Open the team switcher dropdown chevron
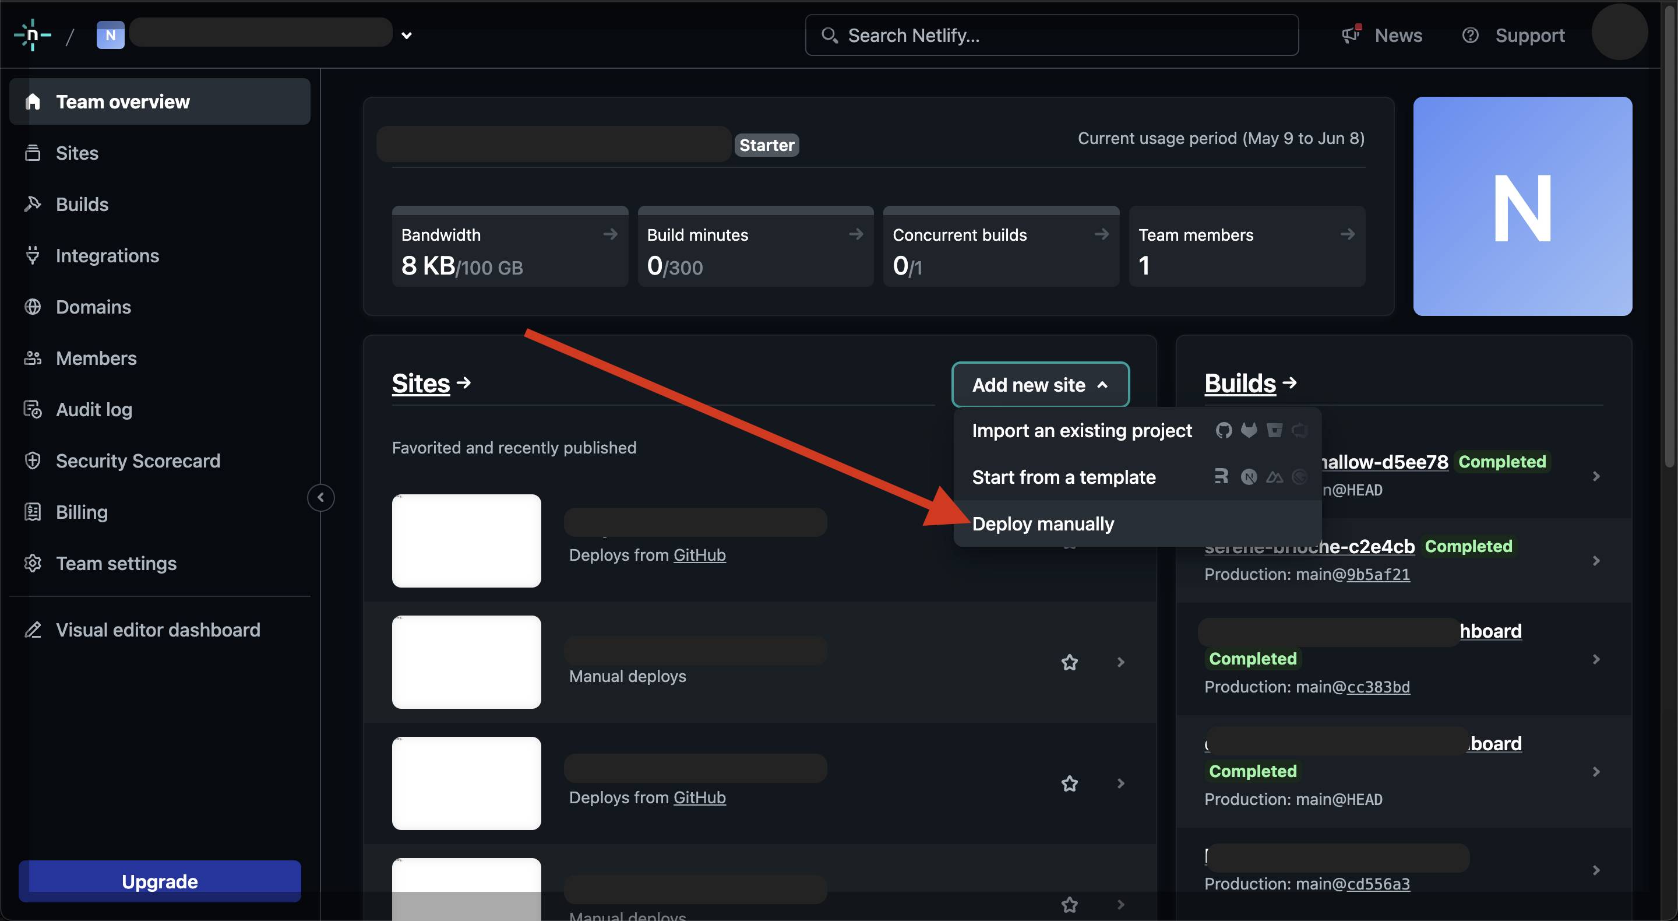This screenshot has width=1678, height=921. point(407,35)
